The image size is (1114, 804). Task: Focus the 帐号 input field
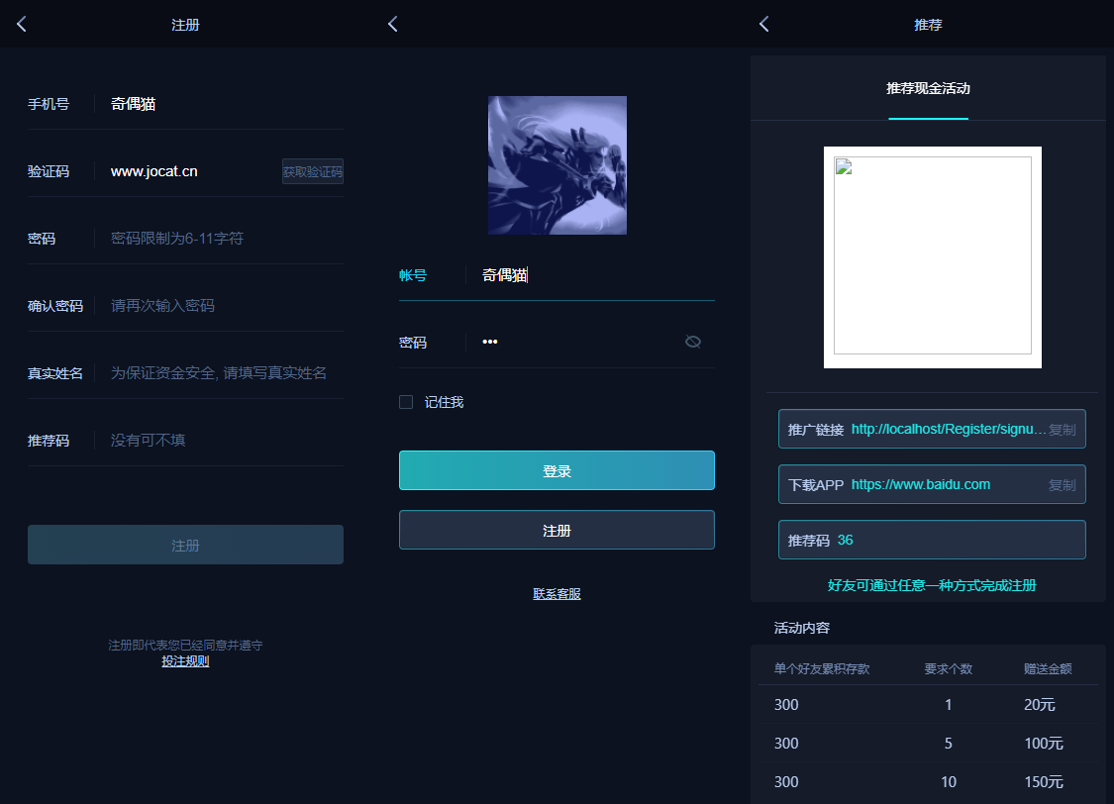pos(597,275)
